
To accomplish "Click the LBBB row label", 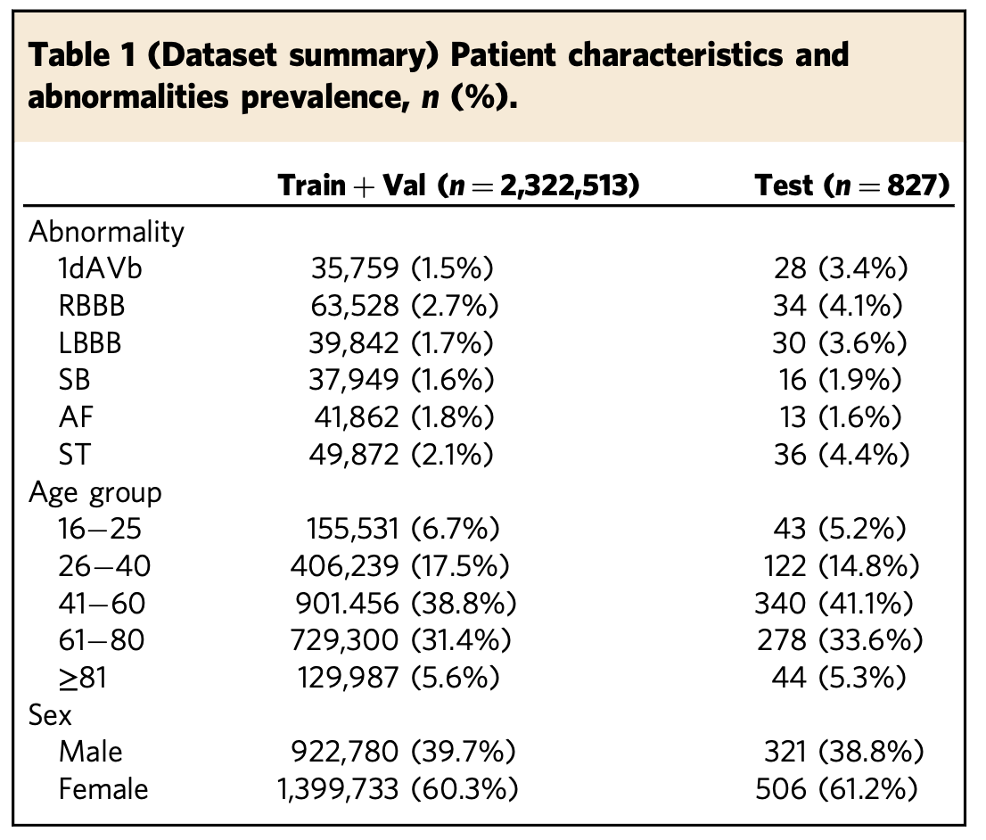I will tap(90, 344).
